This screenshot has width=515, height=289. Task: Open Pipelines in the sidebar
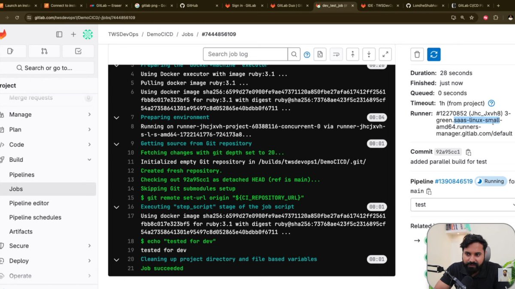tap(48, 175)
